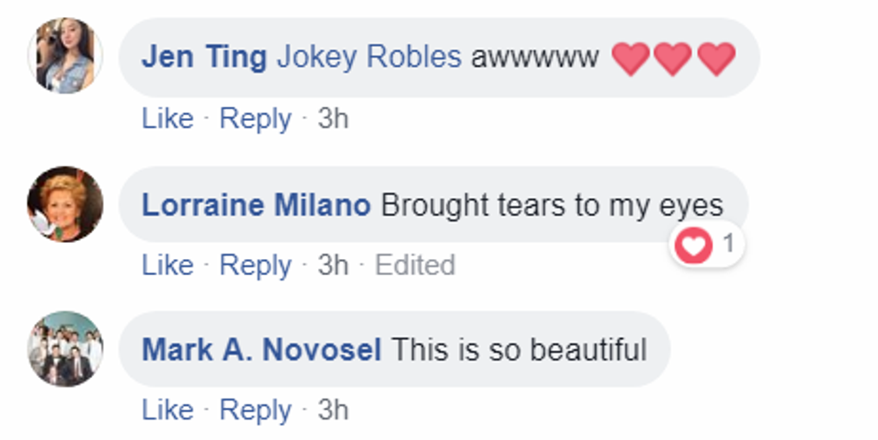
Task: Click Jen Ting's profile picture
Action: coord(65,56)
